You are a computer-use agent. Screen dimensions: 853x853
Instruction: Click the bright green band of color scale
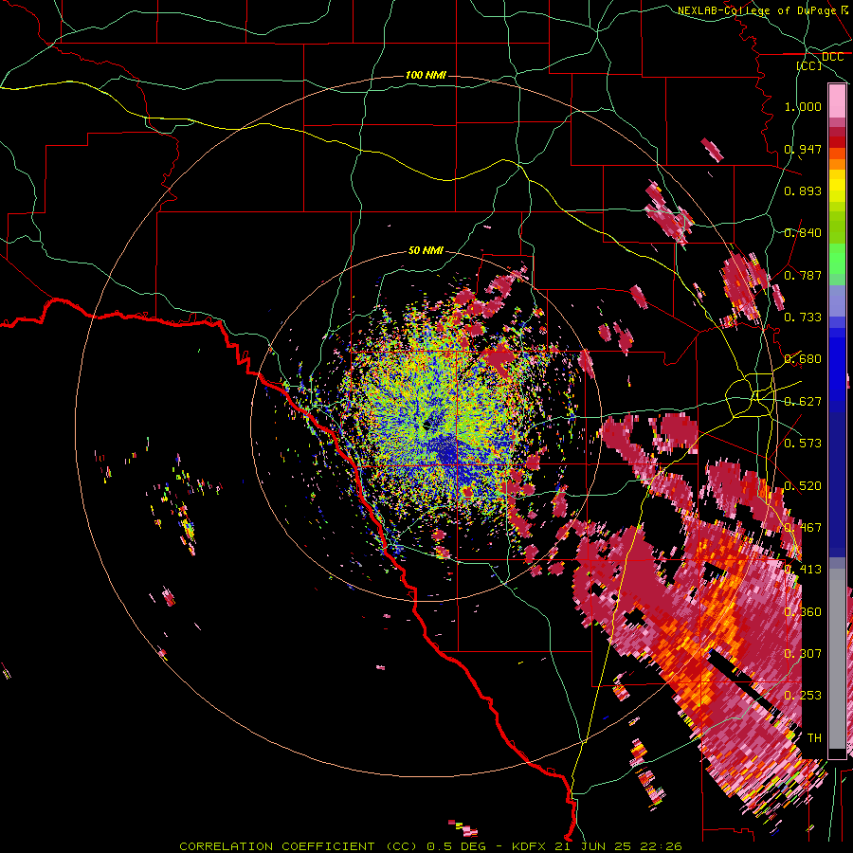click(837, 259)
